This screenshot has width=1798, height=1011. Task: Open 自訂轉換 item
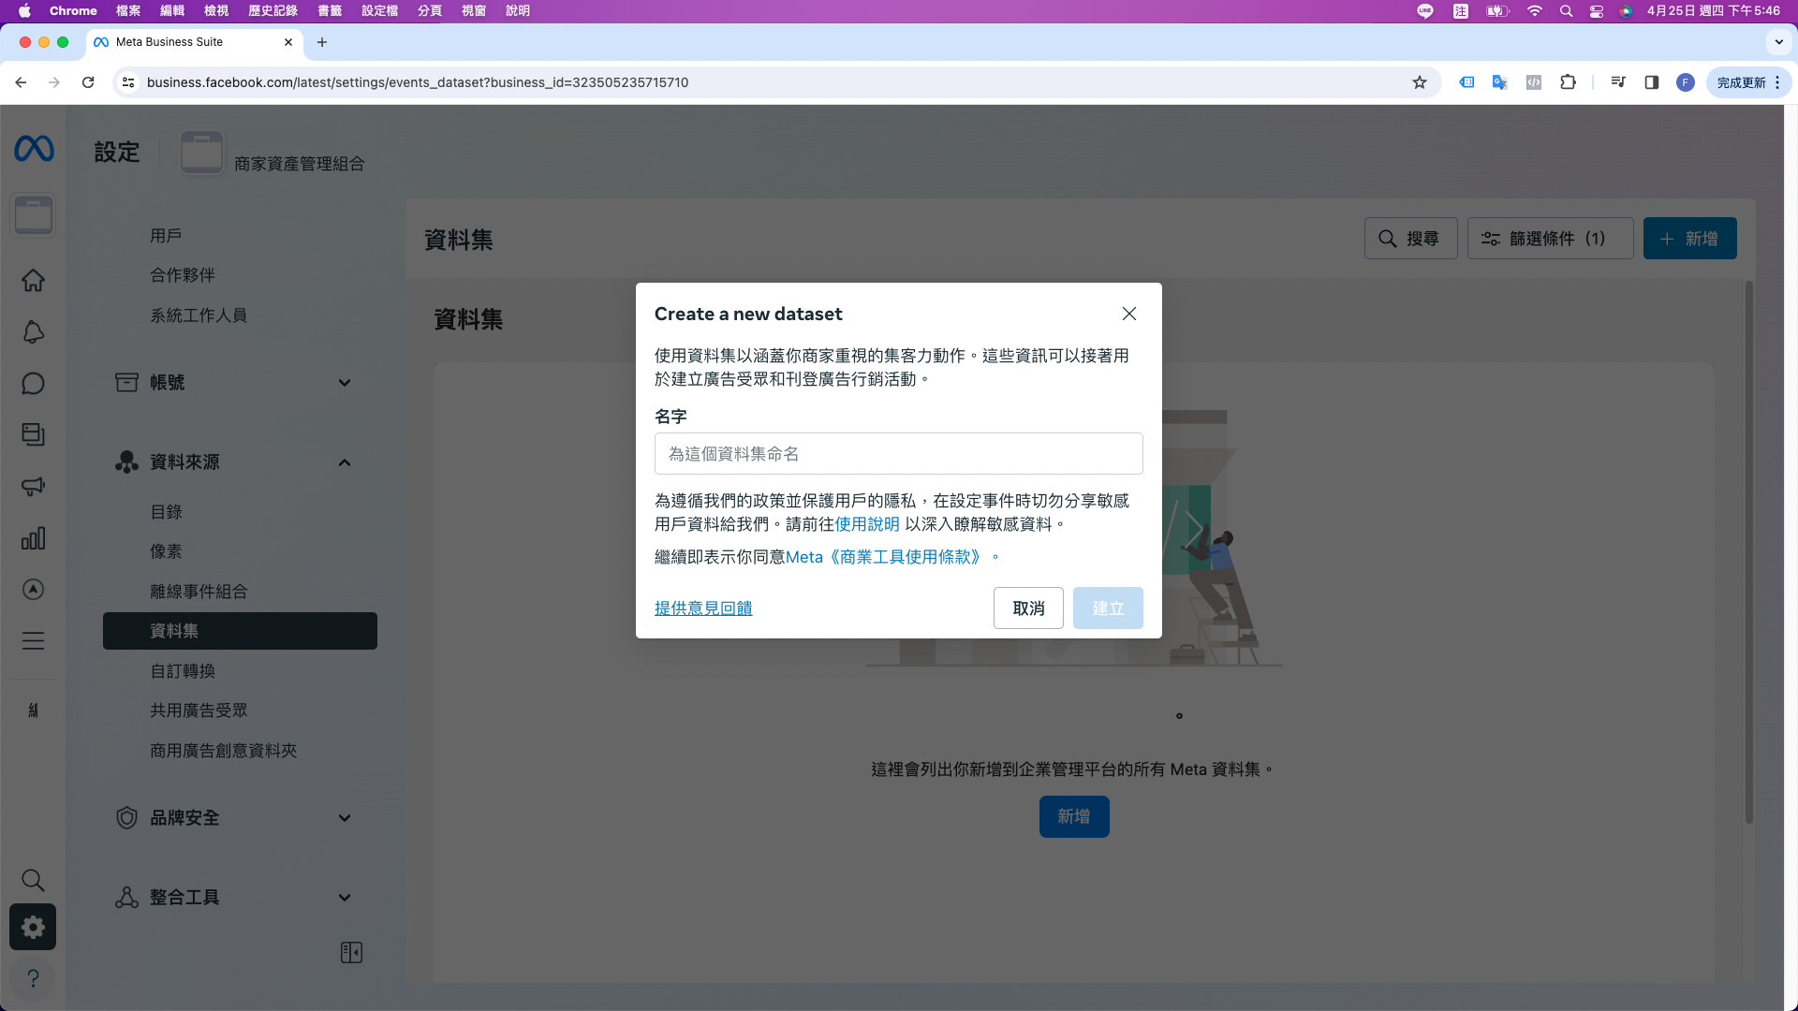tap(183, 671)
